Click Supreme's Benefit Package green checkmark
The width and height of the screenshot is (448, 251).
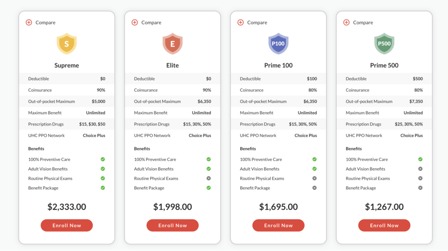tap(103, 188)
